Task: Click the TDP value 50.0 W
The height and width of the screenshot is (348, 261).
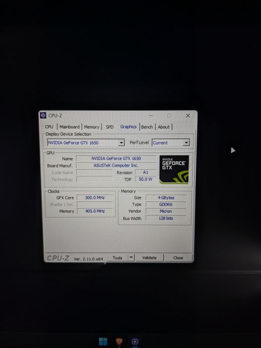Action: pyautogui.click(x=146, y=179)
